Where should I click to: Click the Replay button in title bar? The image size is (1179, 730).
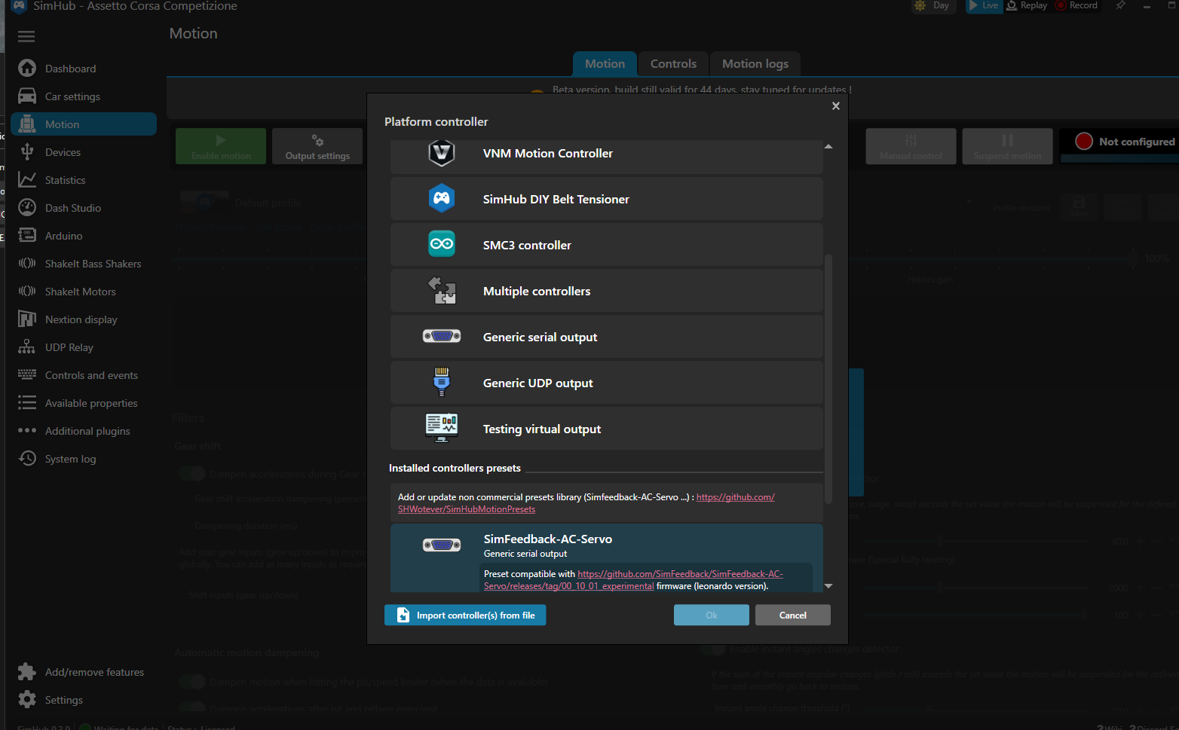[1027, 6]
